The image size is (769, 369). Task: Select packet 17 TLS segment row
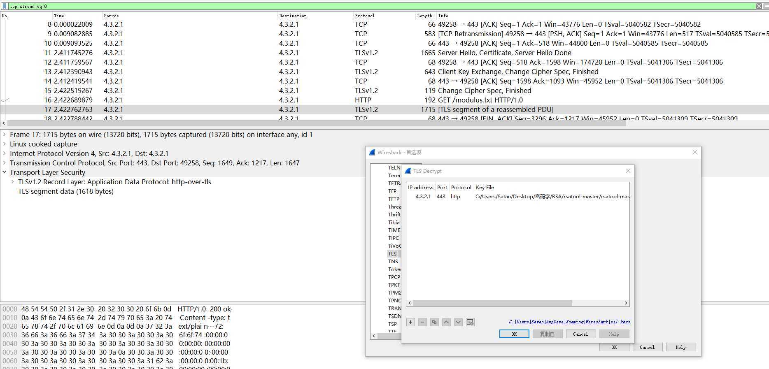(384, 109)
